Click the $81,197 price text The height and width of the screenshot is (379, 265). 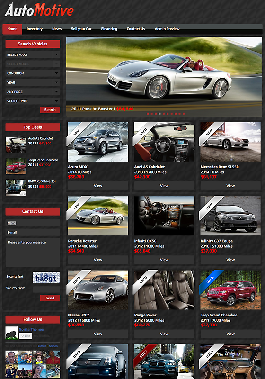click(x=209, y=177)
